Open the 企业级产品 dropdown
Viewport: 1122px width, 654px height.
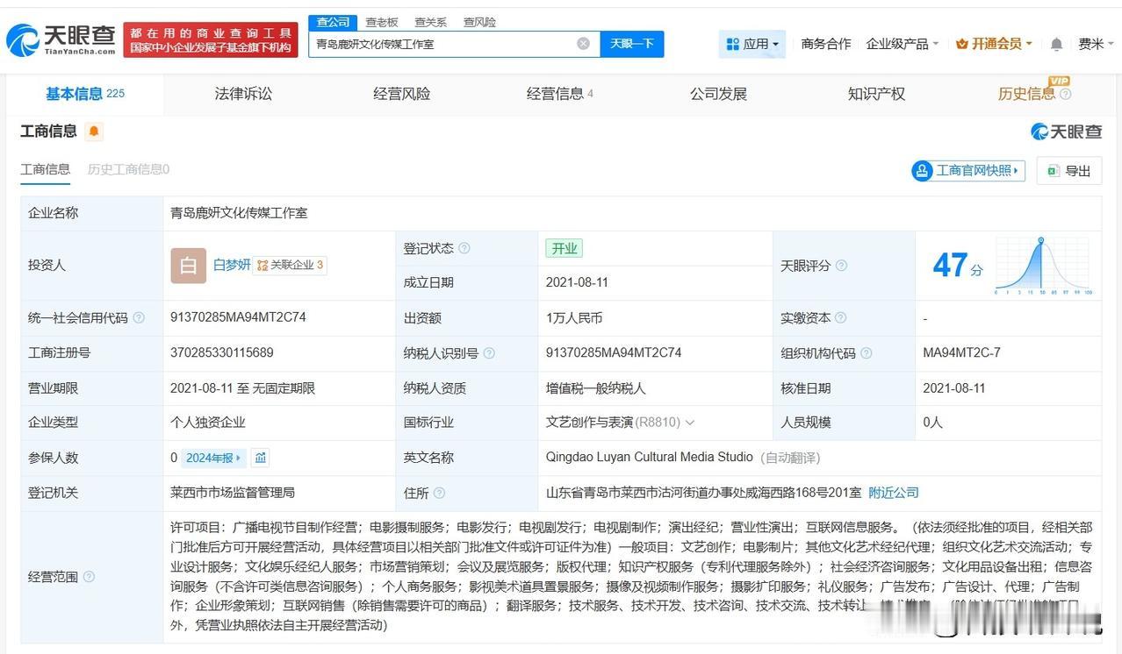pyautogui.click(x=903, y=44)
